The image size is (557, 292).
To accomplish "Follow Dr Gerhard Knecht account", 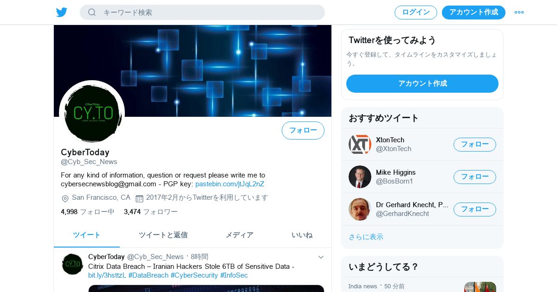I will click(x=475, y=209).
